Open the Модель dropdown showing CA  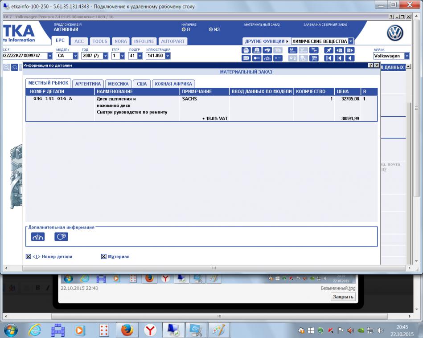[x=75, y=56]
